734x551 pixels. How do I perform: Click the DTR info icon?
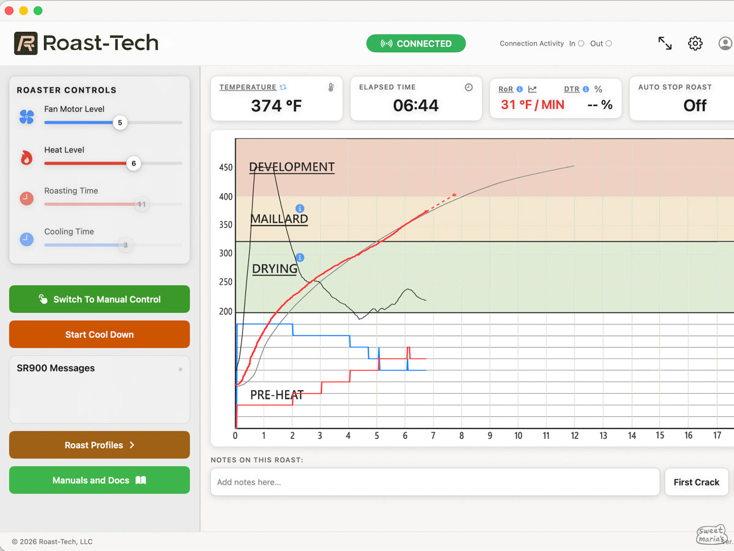pos(586,89)
